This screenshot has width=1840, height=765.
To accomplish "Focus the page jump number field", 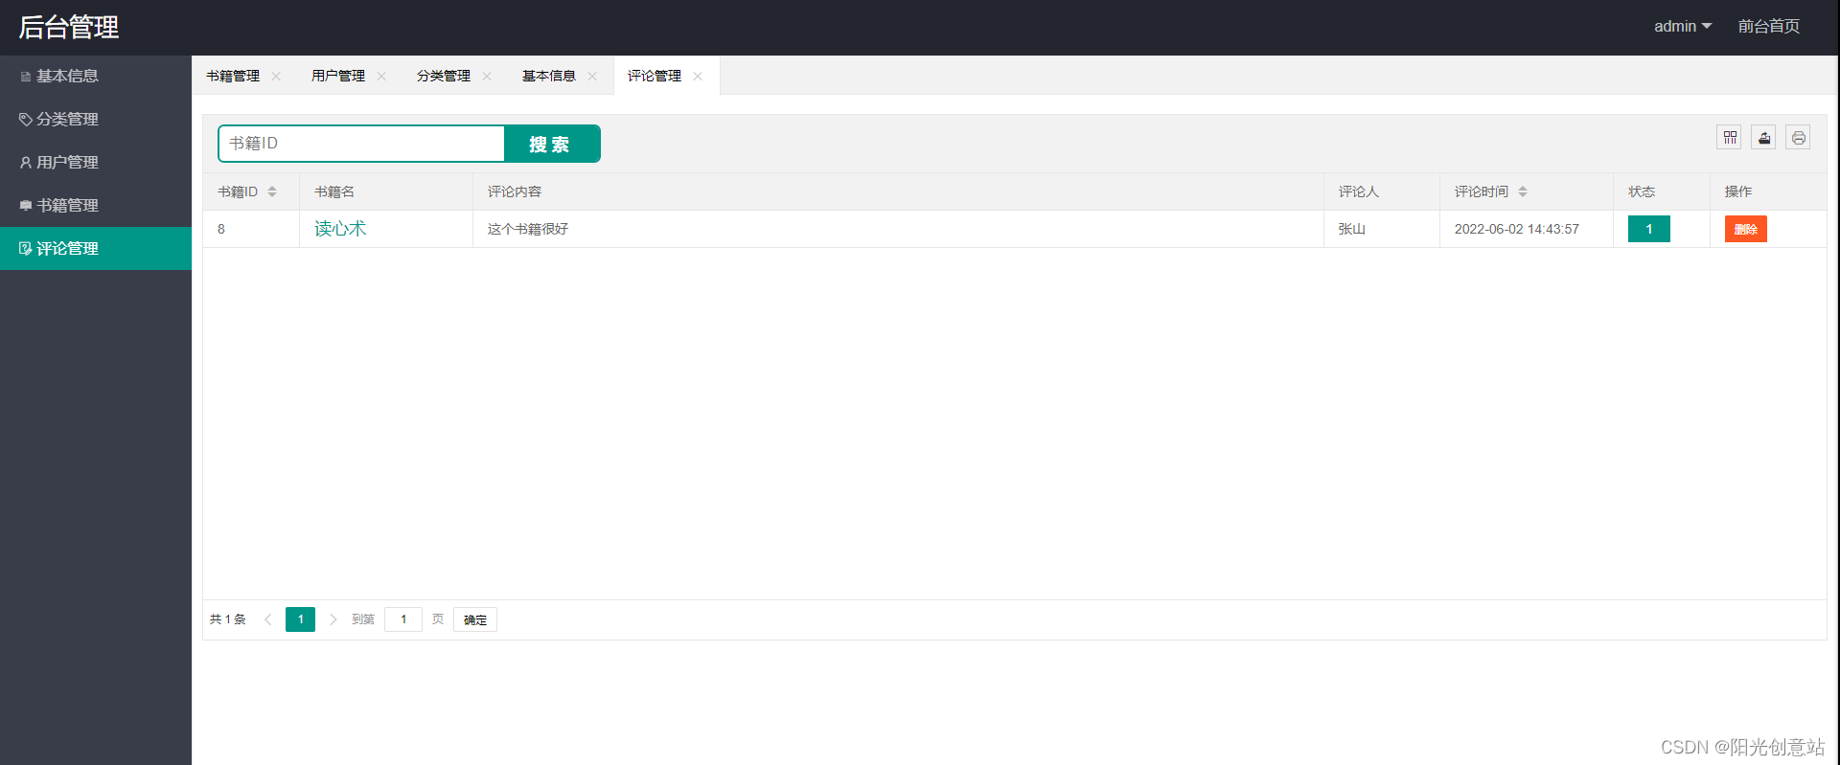I will [x=403, y=619].
